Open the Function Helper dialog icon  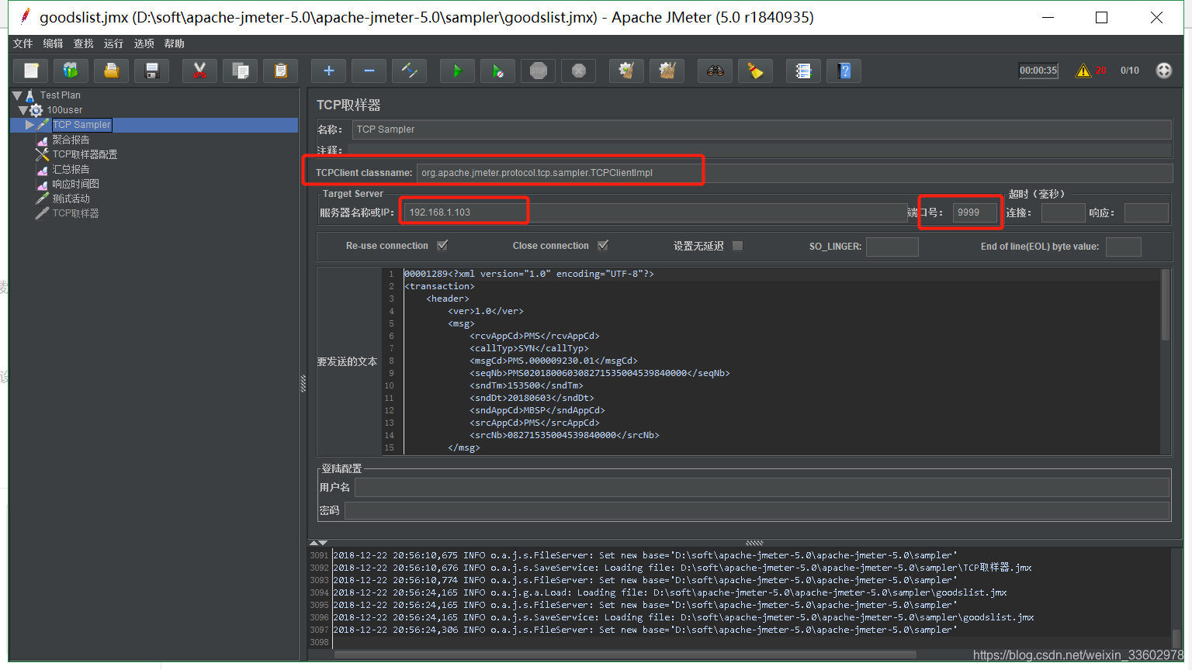click(x=803, y=71)
